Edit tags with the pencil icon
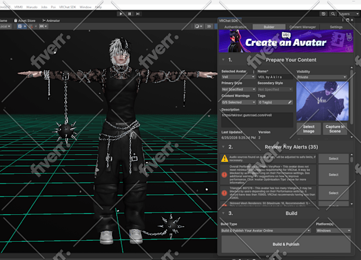This screenshot has width=361, height=260. (x=290, y=102)
